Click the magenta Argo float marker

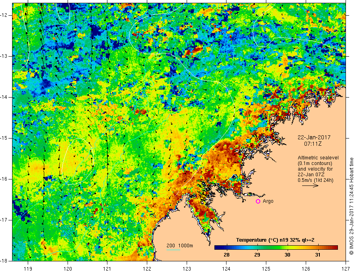(x=258, y=201)
